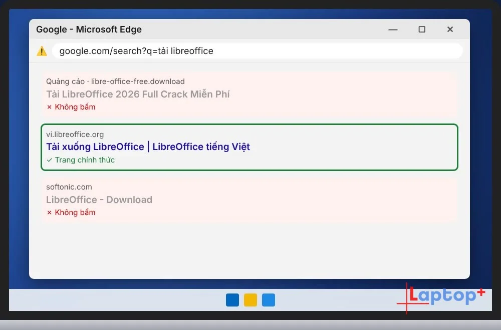Click Không bấm under the softonic result
The height and width of the screenshot is (330, 501).
click(x=71, y=212)
